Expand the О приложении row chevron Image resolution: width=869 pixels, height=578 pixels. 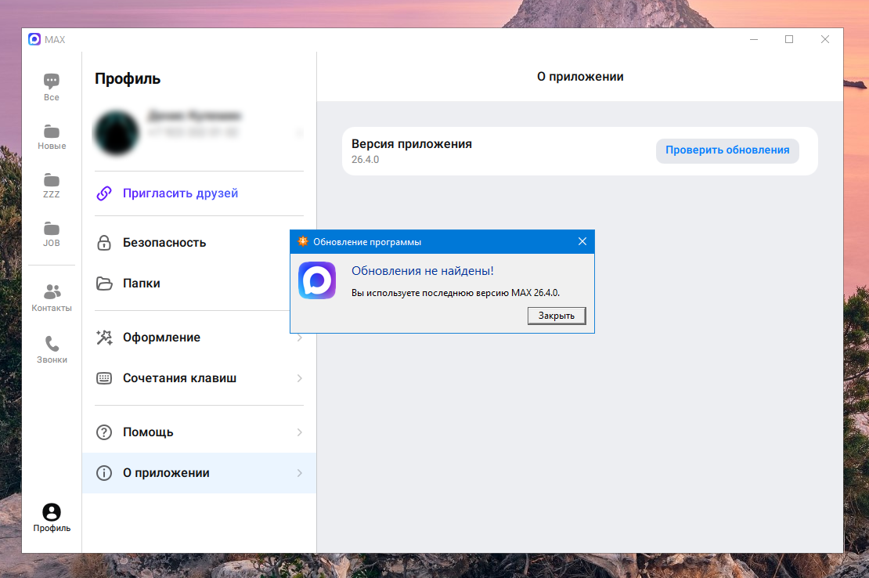point(299,473)
